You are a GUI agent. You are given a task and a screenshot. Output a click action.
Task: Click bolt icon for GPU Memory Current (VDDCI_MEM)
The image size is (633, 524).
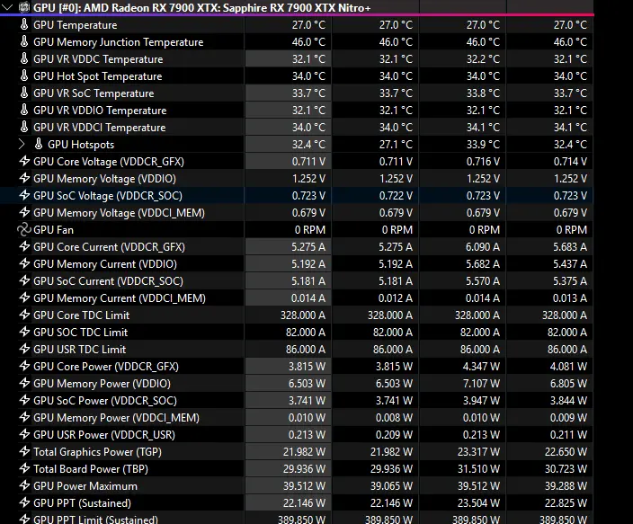24,298
